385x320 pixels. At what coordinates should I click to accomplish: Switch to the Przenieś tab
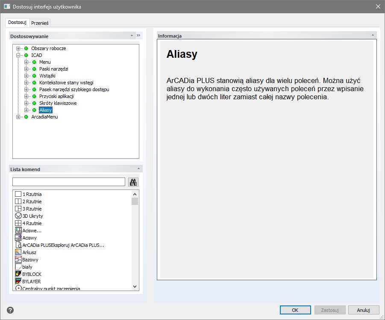point(40,23)
